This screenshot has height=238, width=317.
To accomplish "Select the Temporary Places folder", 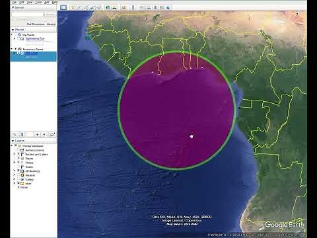I will pyautogui.click(x=33, y=49).
